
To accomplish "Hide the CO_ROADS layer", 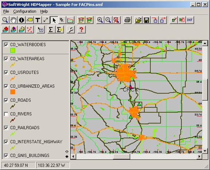I will pos(6,100).
